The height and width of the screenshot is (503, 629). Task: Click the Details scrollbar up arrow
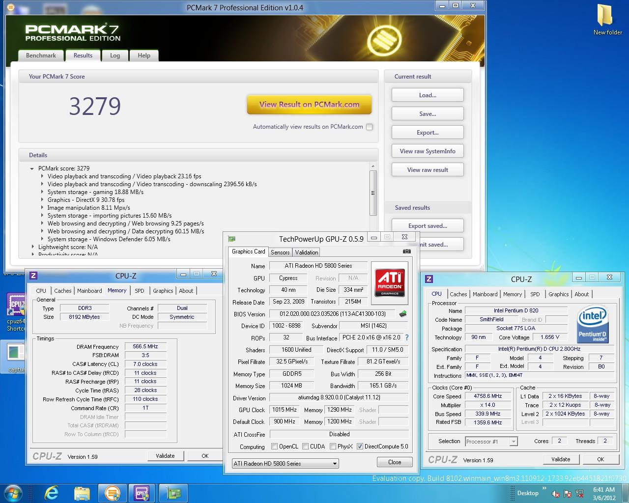pyautogui.click(x=373, y=166)
